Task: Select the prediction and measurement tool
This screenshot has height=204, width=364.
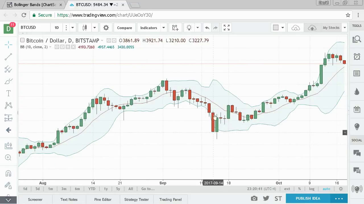Action: click(8, 118)
